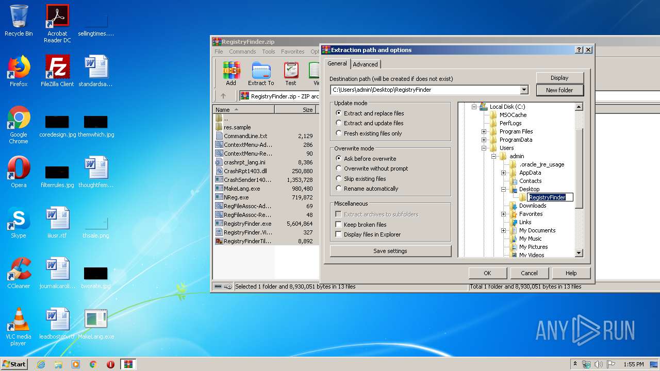Switch to the Advanced tab

pos(366,64)
